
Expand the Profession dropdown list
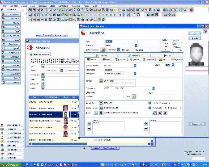click(135, 74)
